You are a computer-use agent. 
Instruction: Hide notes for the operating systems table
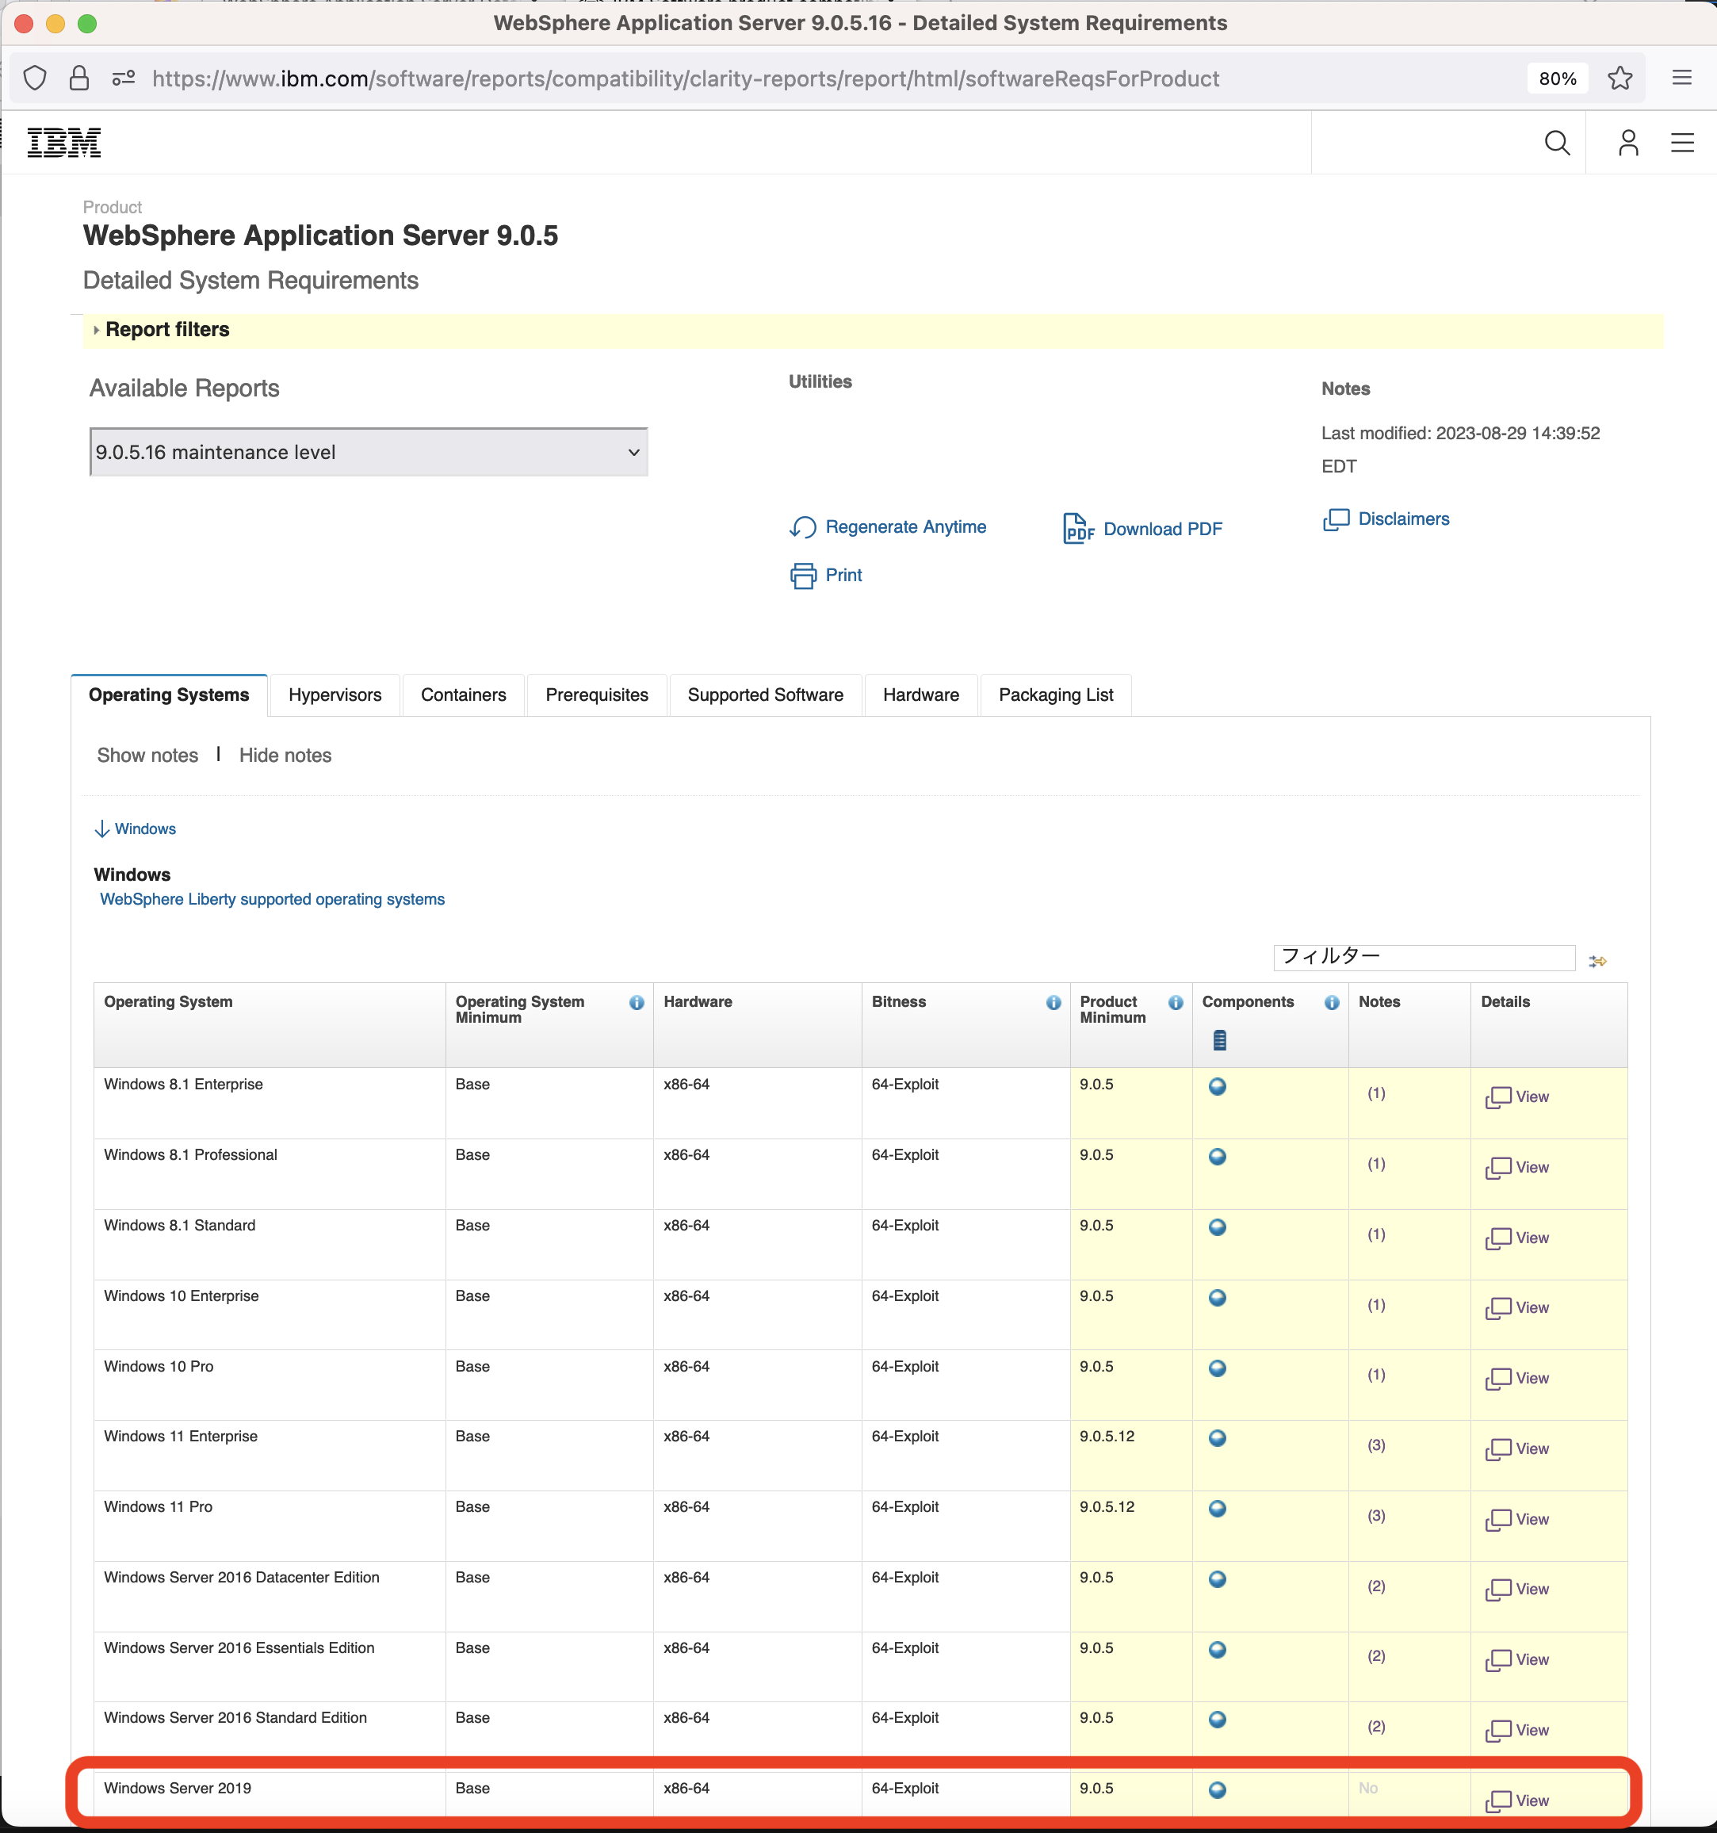click(x=285, y=755)
